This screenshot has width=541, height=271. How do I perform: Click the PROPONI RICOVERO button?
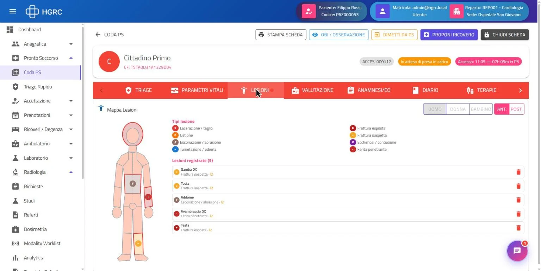tap(449, 35)
